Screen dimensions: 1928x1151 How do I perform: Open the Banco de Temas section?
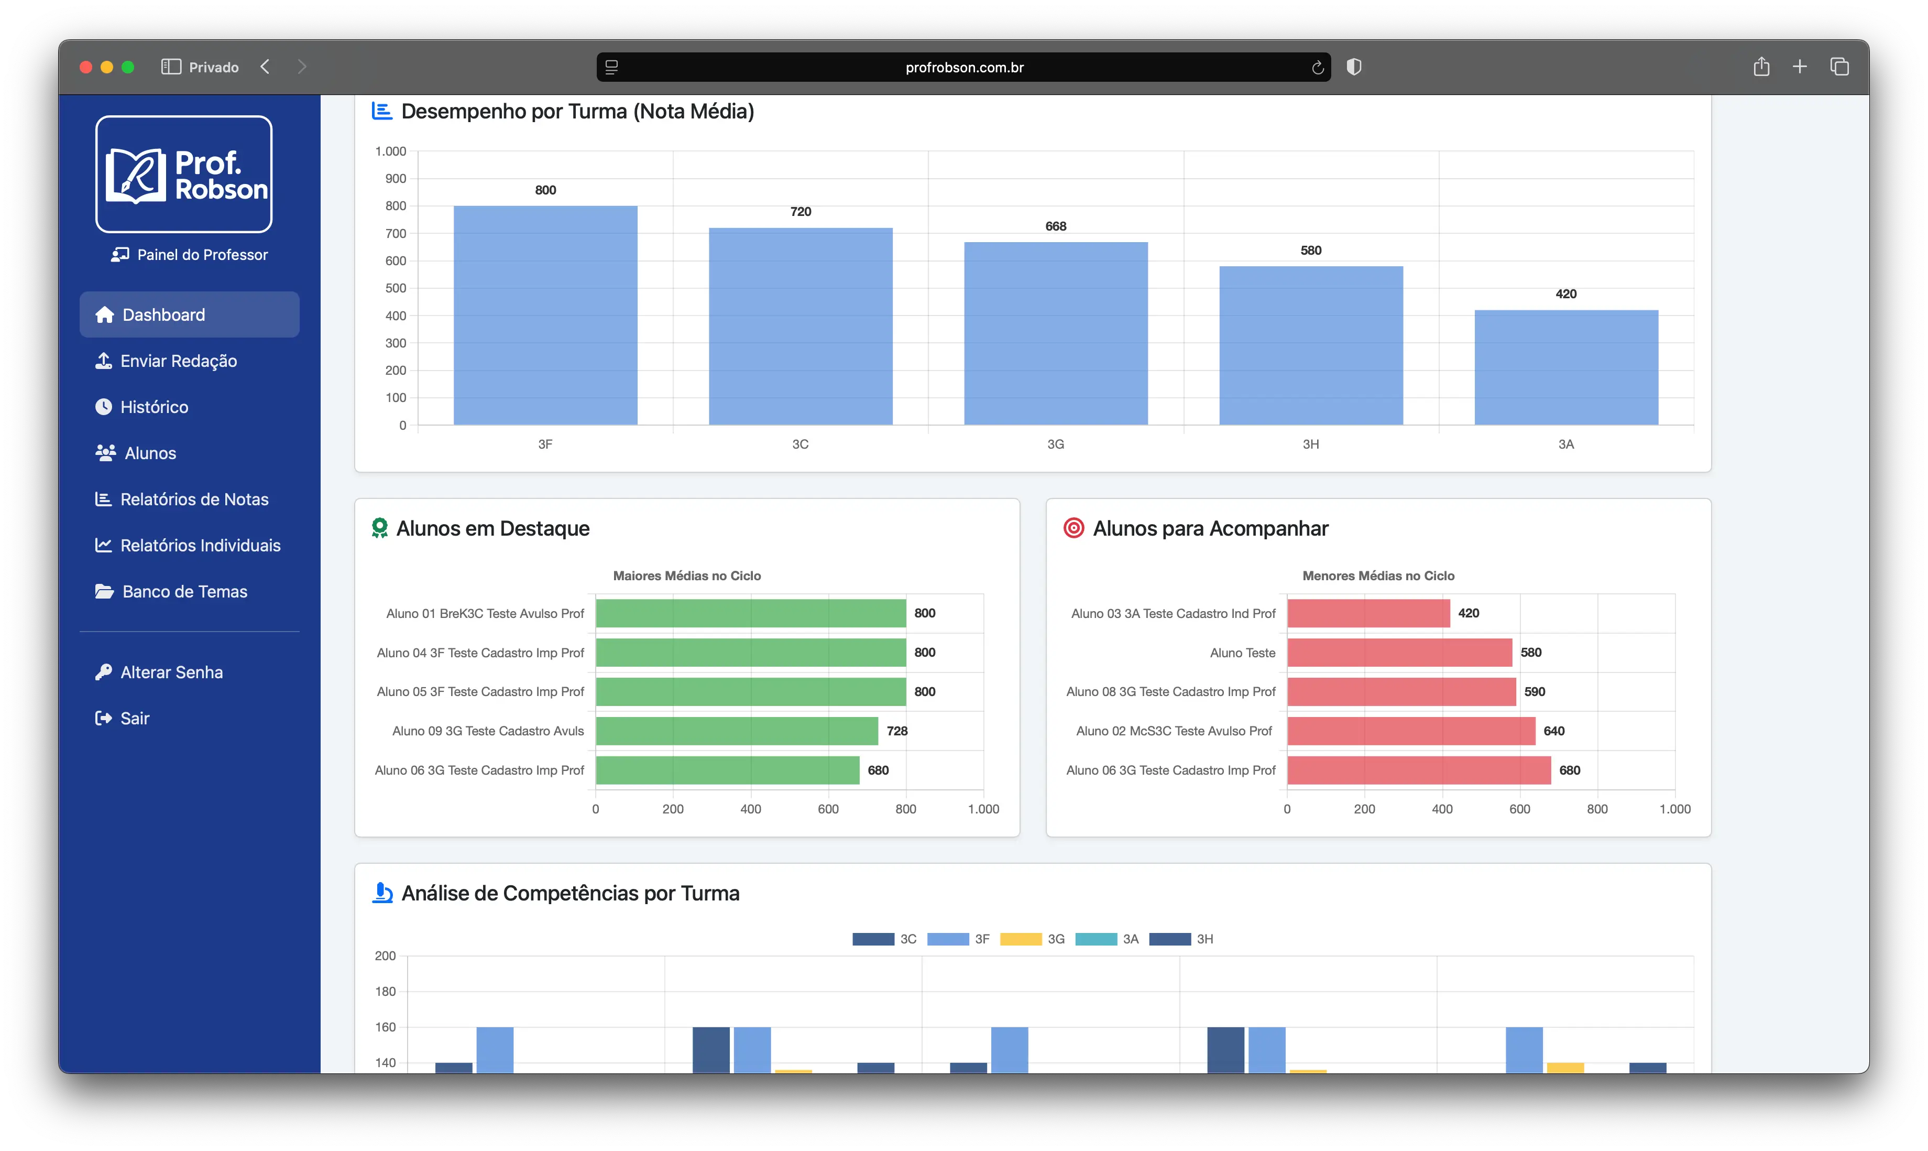pyautogui.click(x=184, y=592)
